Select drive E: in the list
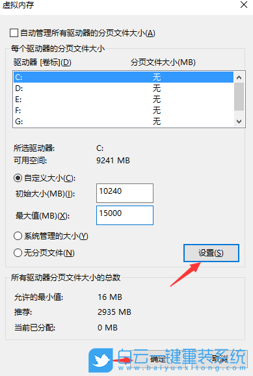The image size is (253, 376). pos(124,100)
